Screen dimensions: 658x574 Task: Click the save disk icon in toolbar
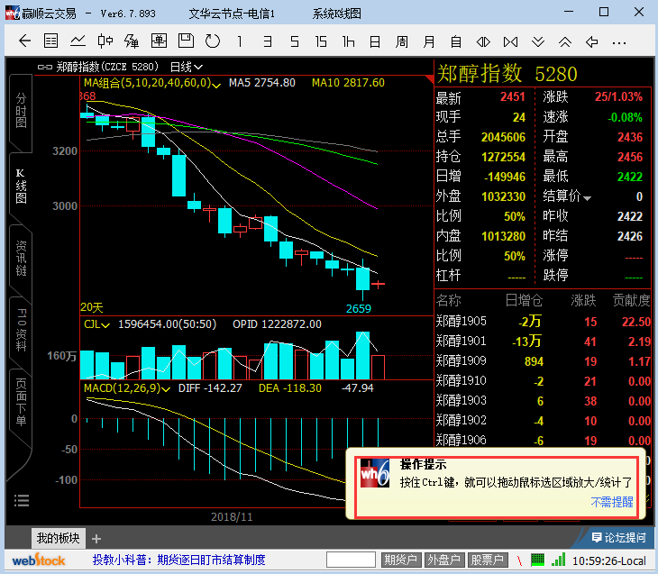click(186, 41)
